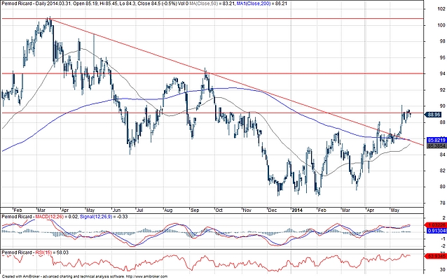
Task: Click the blue signal value tag 0.913048
Action: point(436,231)
